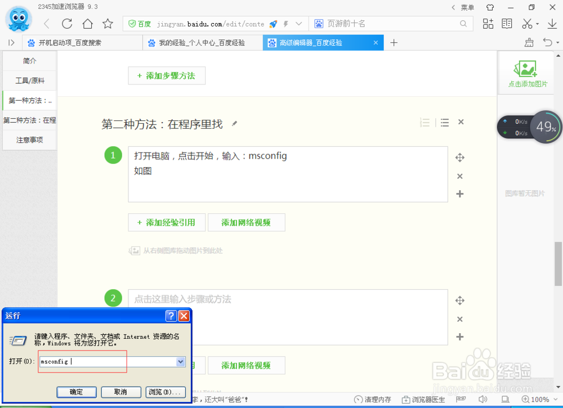Image resolution: width=563 pixels, height=408 pixels.
Task: Open the 打开(O) combo box dropdown in Run dialog
Action: 180,362
